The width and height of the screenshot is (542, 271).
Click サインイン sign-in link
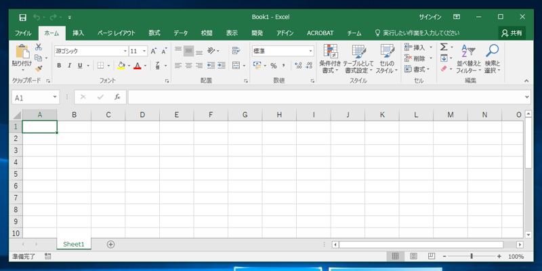(430, 17)
